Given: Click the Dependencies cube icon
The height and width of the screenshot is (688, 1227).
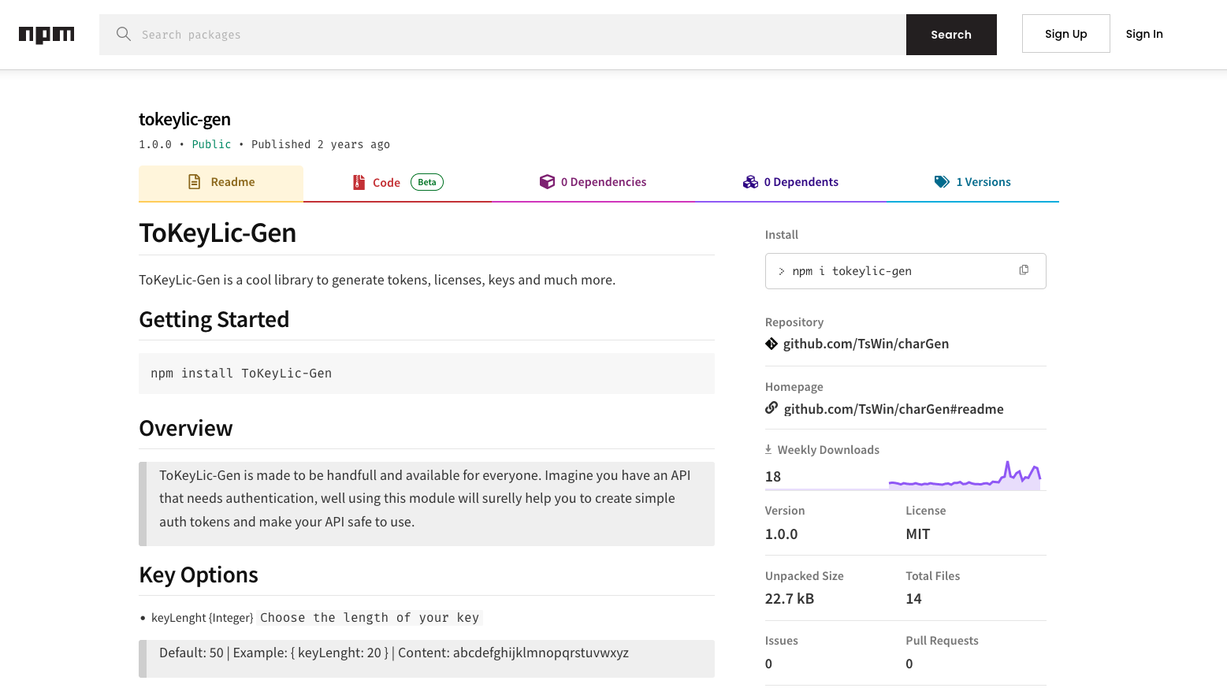Looking at the screenshot, I should (x=547, y=182).
